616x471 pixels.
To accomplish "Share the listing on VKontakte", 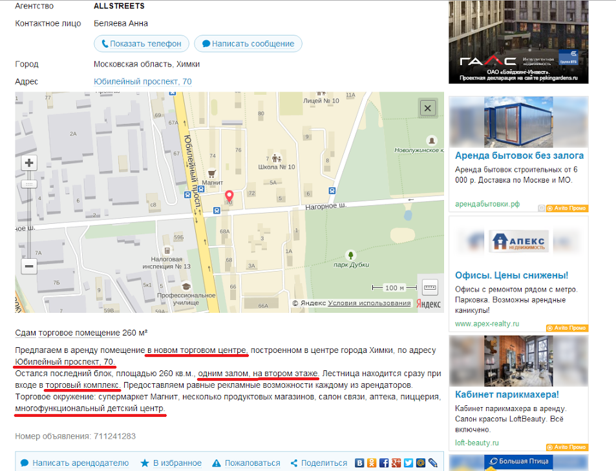I will click(359, 463).
